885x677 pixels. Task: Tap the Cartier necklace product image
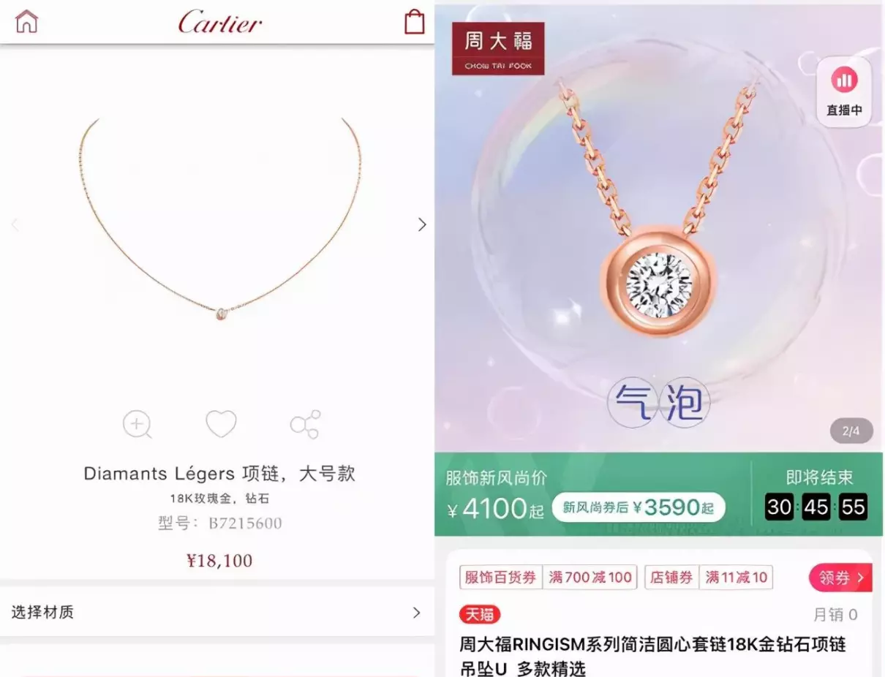point(220,219)
